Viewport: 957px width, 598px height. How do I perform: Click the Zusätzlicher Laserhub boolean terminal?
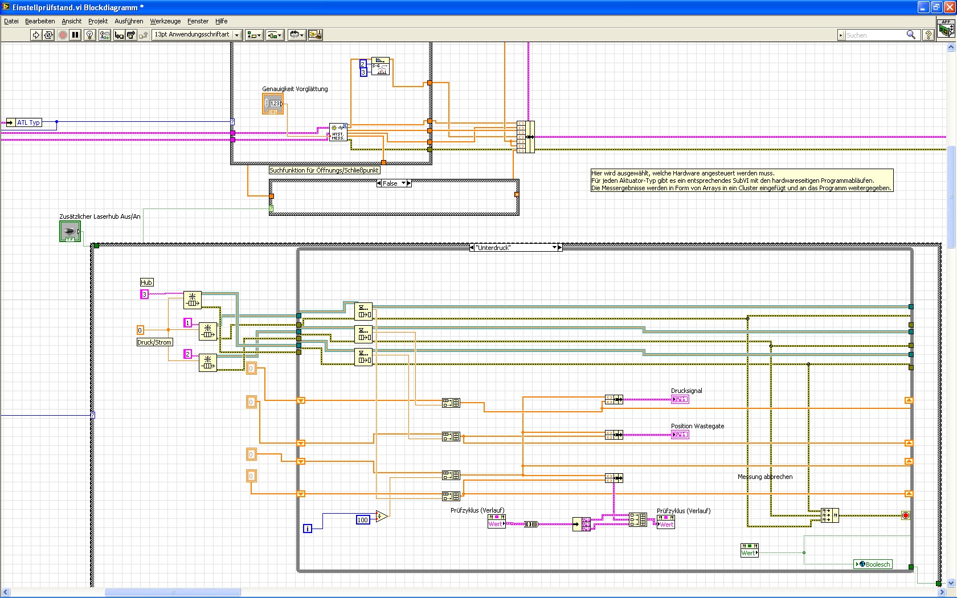tap(70, 231)
